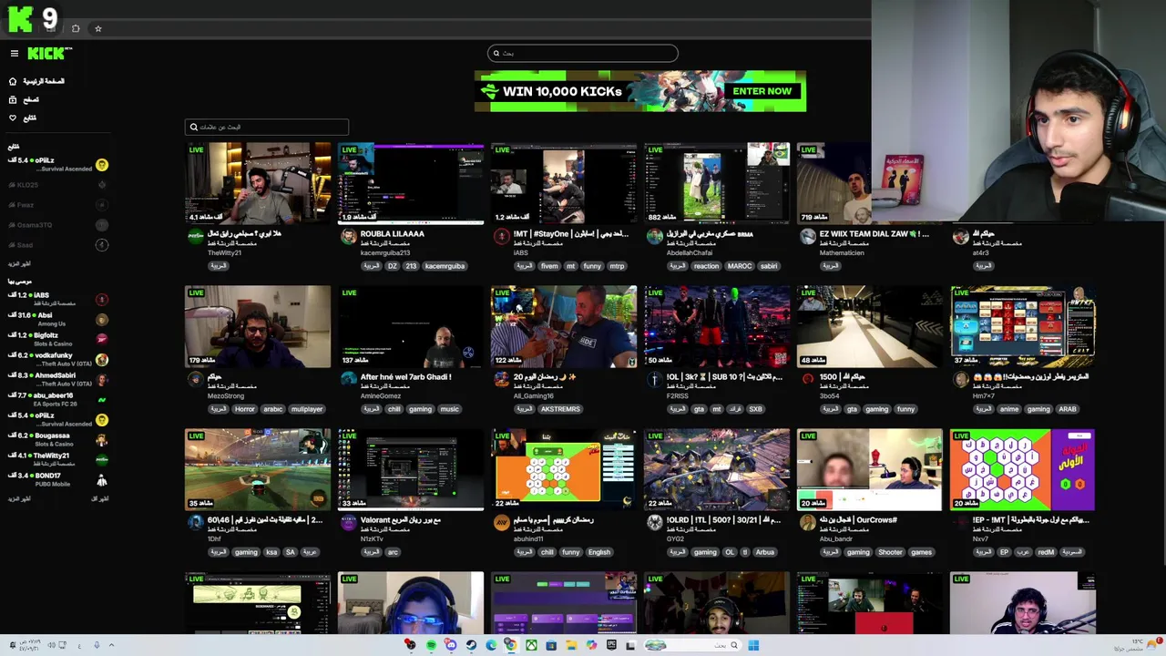
Task: Open 1Dhf Rocket League stream thumbnail
Action: click(x=258, y=469)
